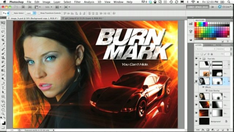This screenshot has width=234, height=132.
Task: Open the Filter menu
Action: (77, 2)
